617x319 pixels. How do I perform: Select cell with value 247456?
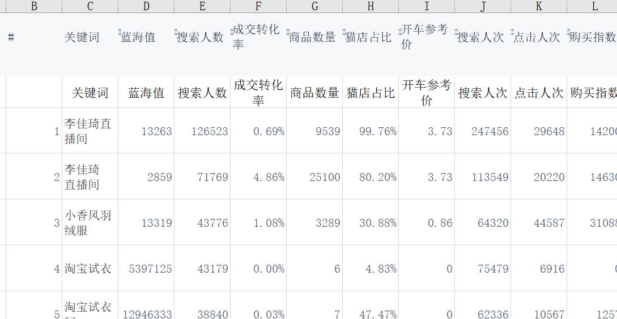[x=483, y=131]
